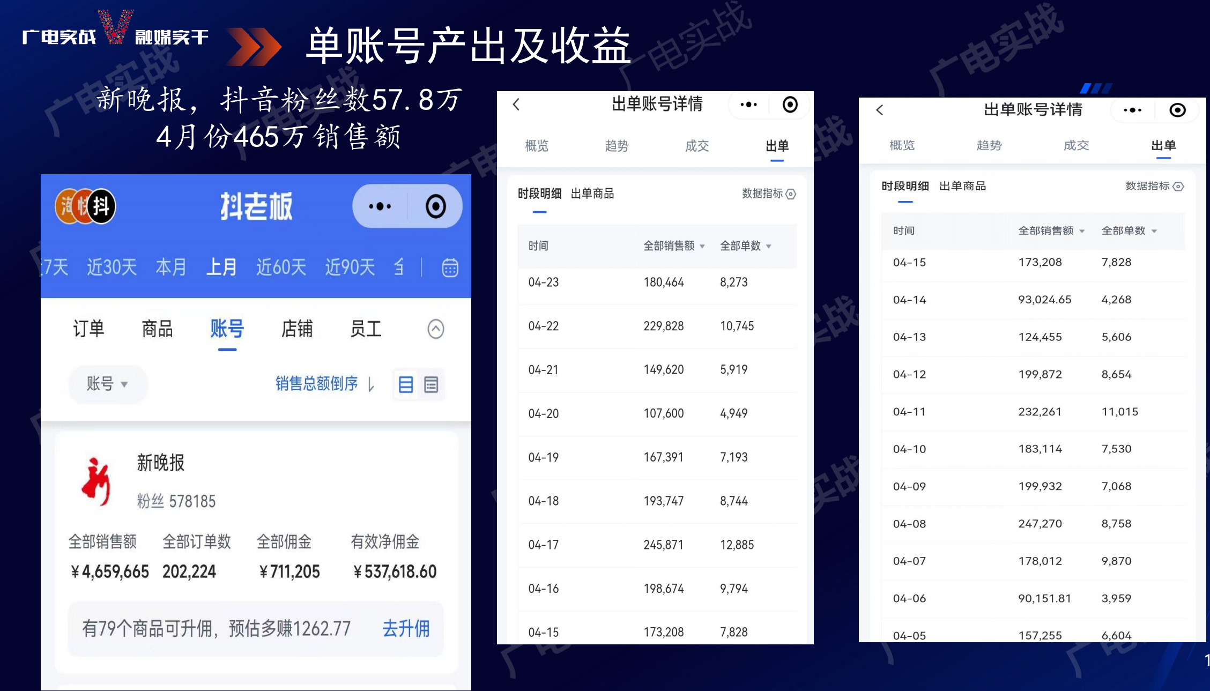Image resolution: width=1210 pixels, height=691 pixels.
Task: Click the 去升佣 link
Action: click(406, 628)
